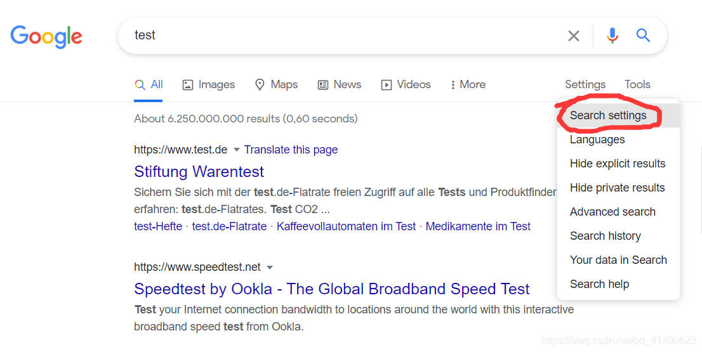Screen dimensions: 702x352
Task: Open the Images results tab
Action: (209, 84)
